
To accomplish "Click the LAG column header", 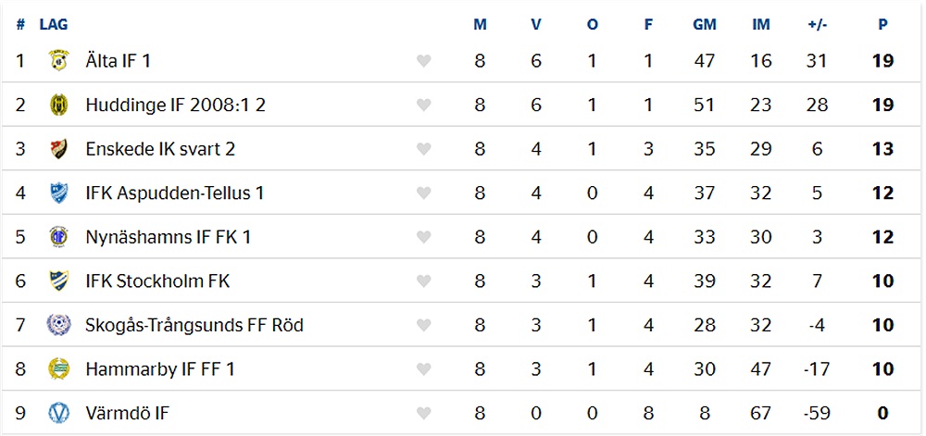I will coord(54,24).
